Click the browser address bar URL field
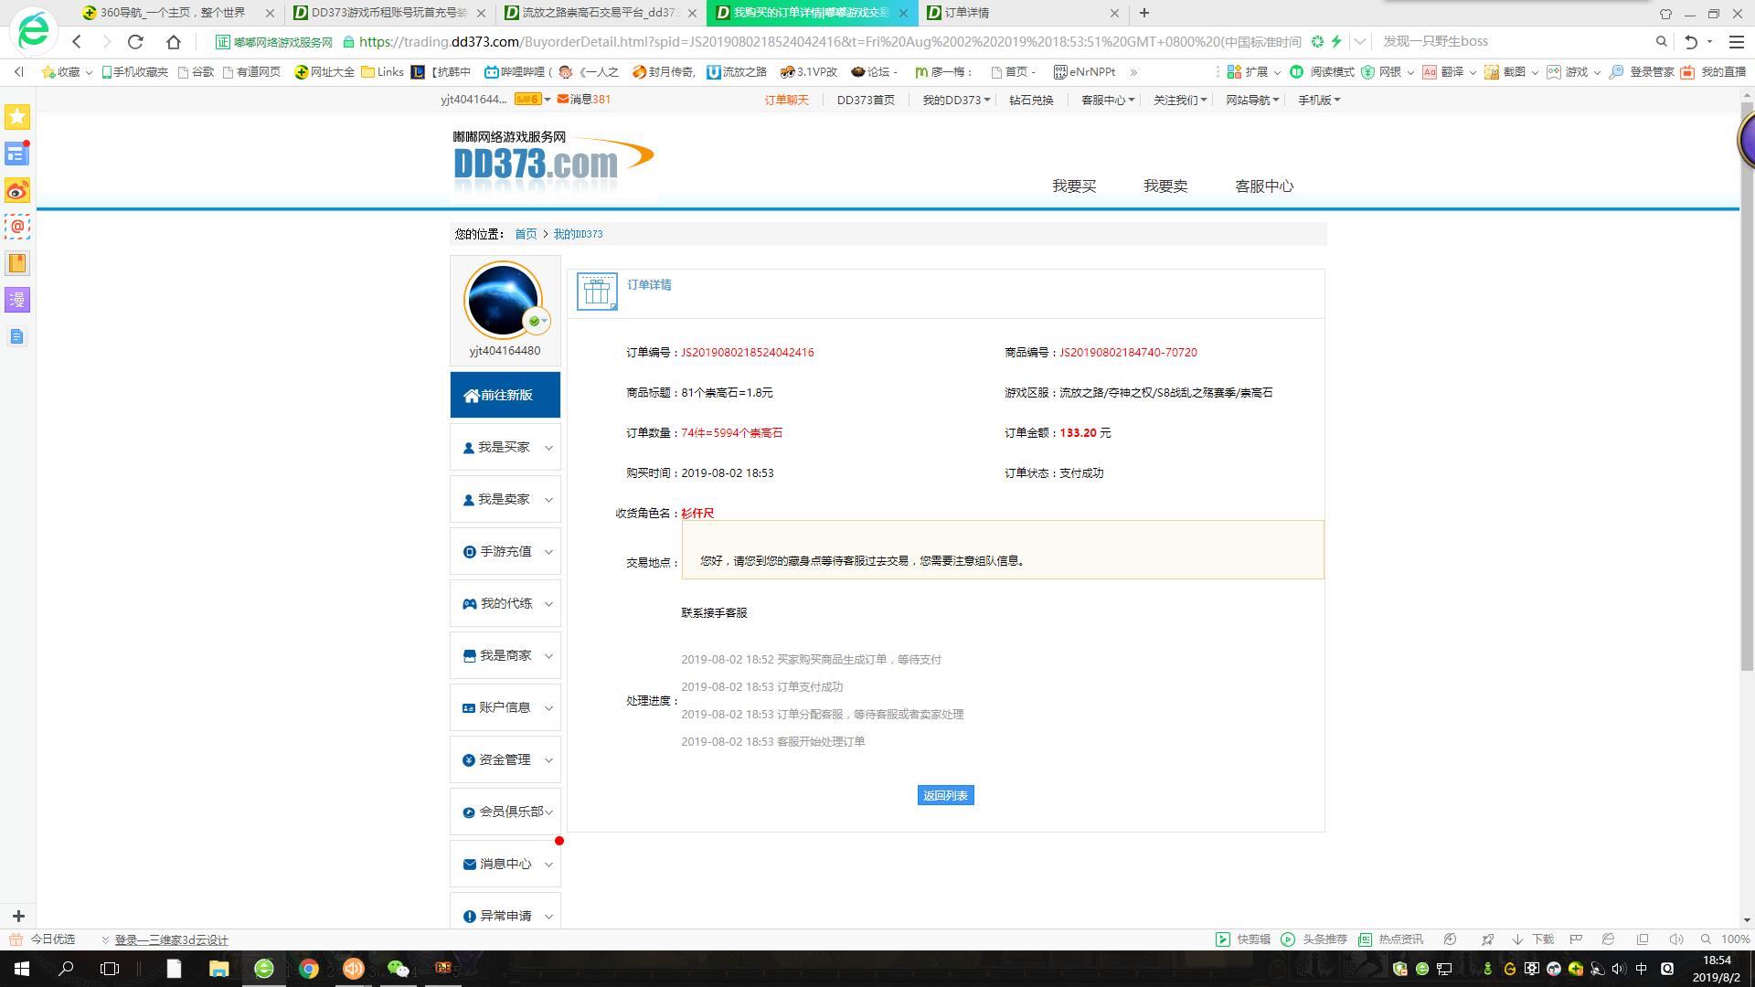Image resolution: width=1755 pixels, height=987 pixels. pyautogui.click(x=823, y=41)
